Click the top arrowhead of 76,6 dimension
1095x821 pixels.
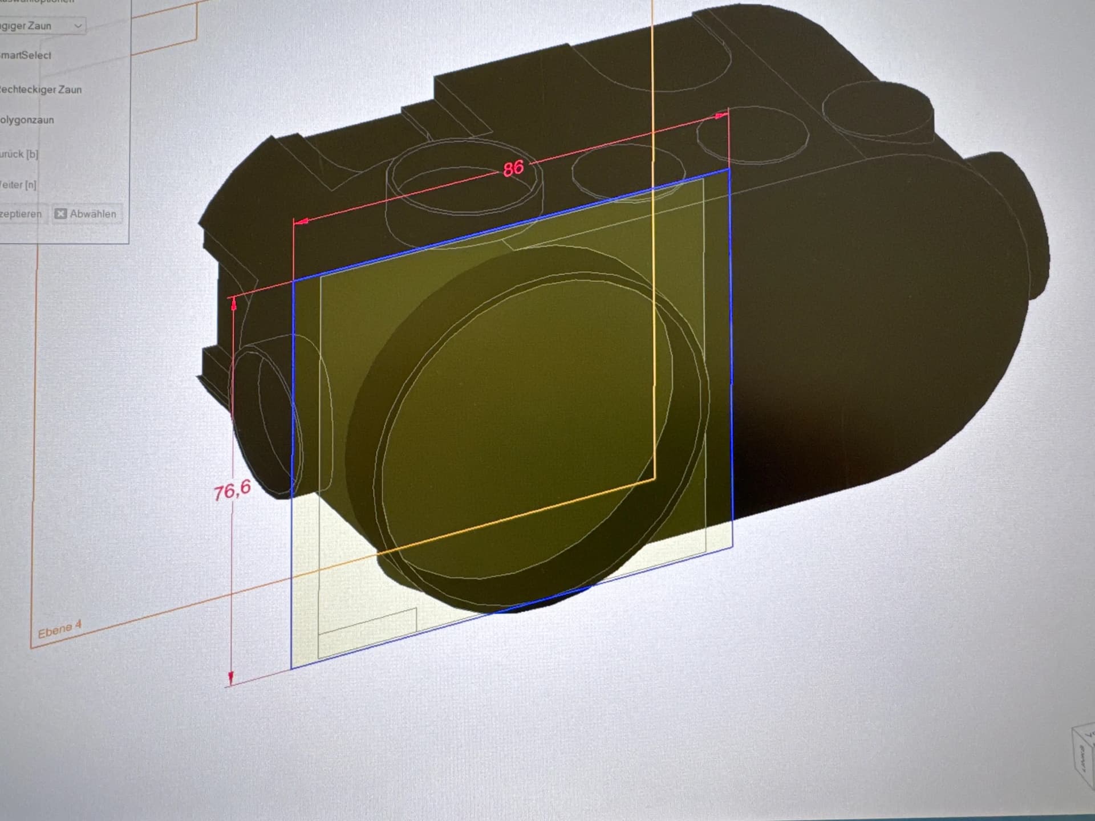(233, 304)
